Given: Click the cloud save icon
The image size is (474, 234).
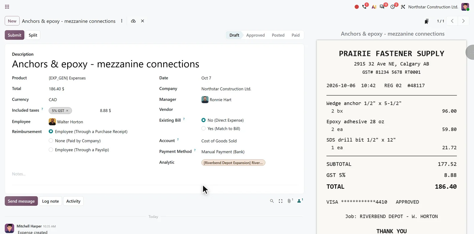Looking at the screenshot, I should [x=133, y=21].
